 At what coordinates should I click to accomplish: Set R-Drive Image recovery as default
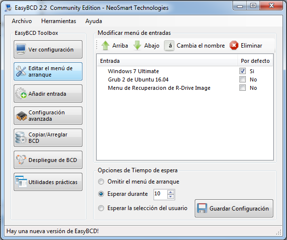pos(242,88)
